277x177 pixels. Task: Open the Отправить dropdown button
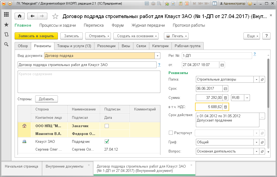point(98,36)
